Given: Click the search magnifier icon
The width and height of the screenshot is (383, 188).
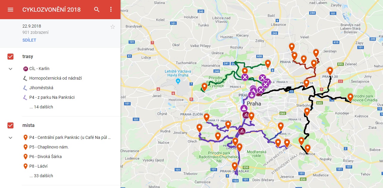Looking at the screenshot, I should coord(97,10).
